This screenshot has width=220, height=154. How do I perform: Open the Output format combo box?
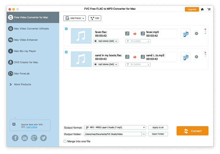(x=115, y=127)
